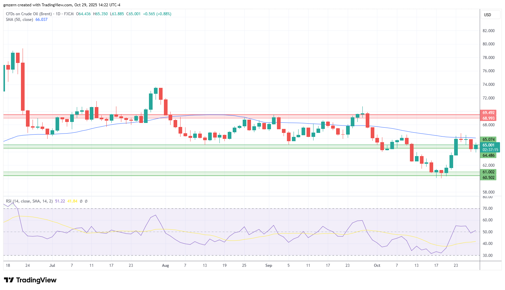This screenshot has height=290, width=505.
Task: Click the 65.074 green price label
Action: coord(488,140)
